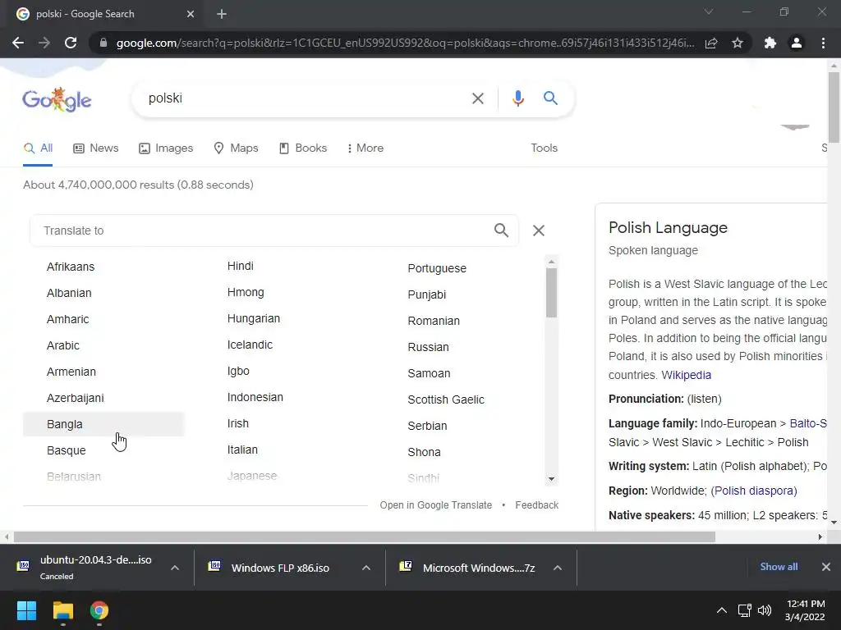
Task: Select Scottish Gaelic language
Action: click(x=446, y=399)
